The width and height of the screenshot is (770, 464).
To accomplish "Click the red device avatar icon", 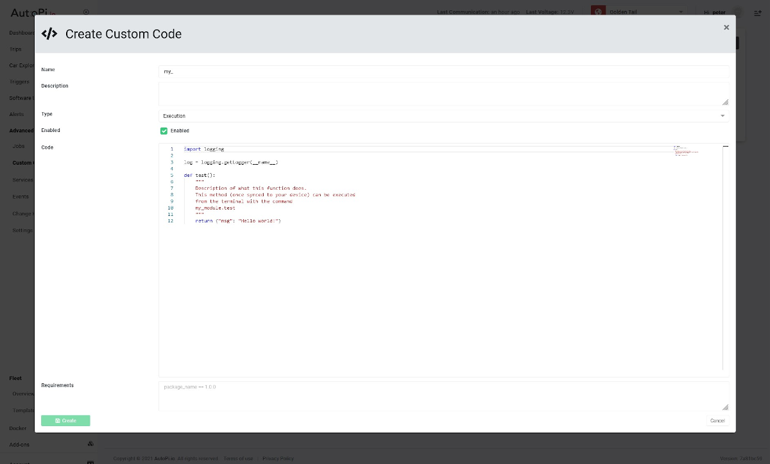I will (598, 12).
